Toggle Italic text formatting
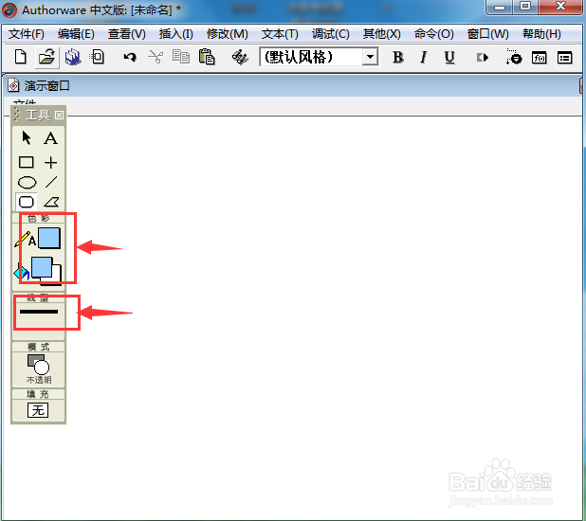 pos(424,58)
